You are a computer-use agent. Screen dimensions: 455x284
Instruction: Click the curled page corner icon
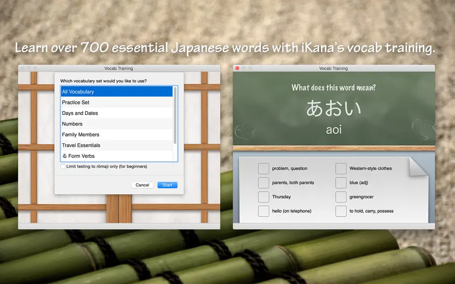[417, 167]
